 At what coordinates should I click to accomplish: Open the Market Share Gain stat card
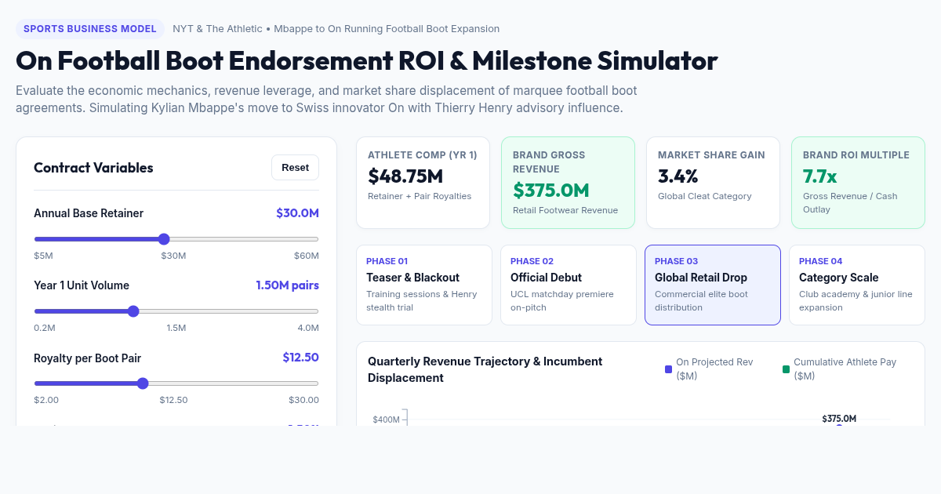(x=713, y=183)
